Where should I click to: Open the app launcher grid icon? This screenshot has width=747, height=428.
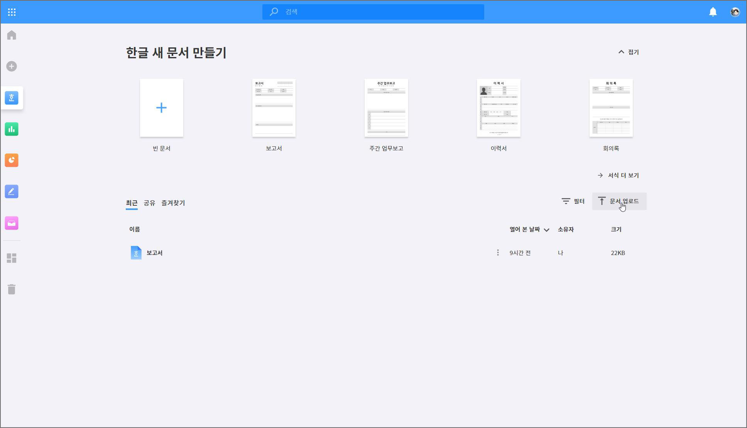12,12
